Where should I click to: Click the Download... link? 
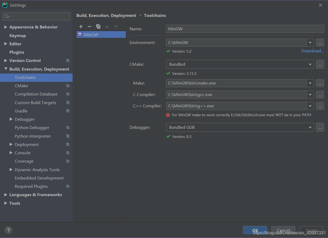click(x=312, y=51)
